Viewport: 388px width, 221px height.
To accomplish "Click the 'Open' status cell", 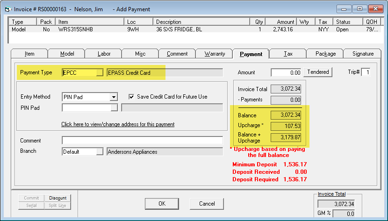I will tap(342, 29).
